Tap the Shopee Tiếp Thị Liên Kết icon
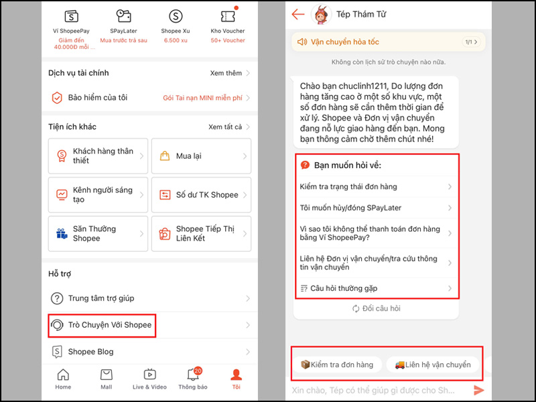The height and width of the screenshot is (402, 536). (165, 234)
